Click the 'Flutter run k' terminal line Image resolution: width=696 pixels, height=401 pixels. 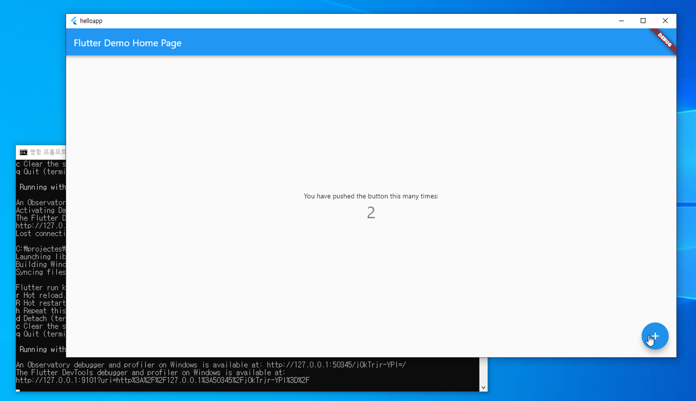[x=41, y=288]
